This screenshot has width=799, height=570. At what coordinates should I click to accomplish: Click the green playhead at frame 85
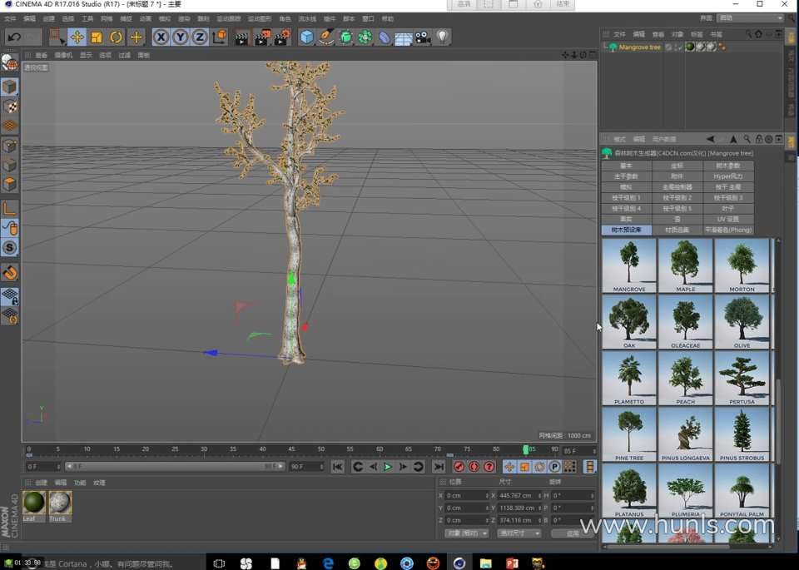tap(526, 450)
